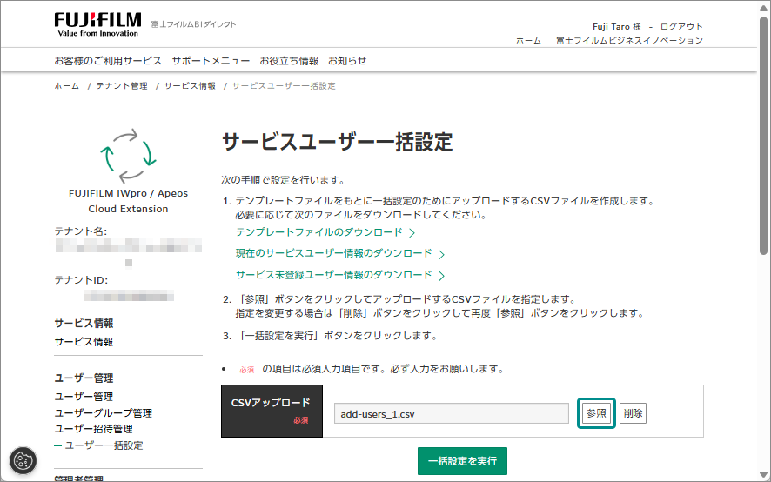Go to ホーム link in top right
The width and height of the screenshot is (771, 482).
point(528,41)
